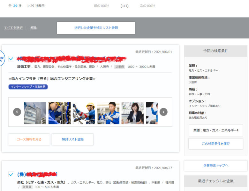Click インターンシップ情報あり under オプション
Image resolution: width=249 pixels, height=191 pixels.
pyautogui.click(x=205, y=106)
